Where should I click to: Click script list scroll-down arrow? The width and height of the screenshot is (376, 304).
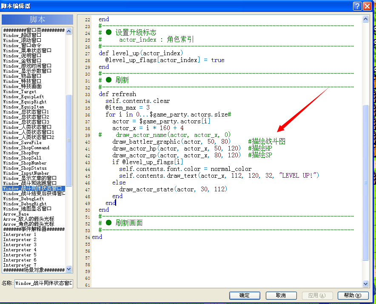pos(69,269)
